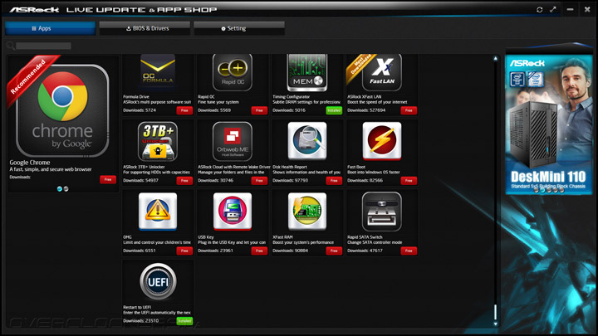
Task: Open the 3TB+ Unlocker app icon
Action: (x=158, y=141)
